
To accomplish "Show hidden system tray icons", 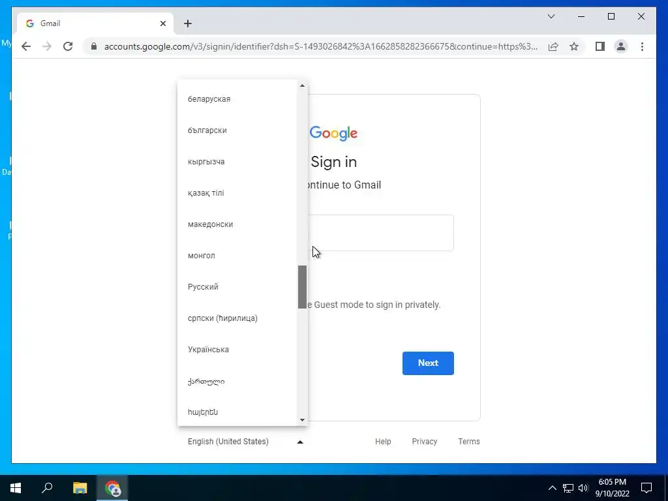I will click(552, 488).
